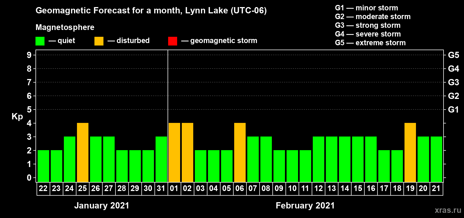Click the Magnetosphere heading

[65, 28]
